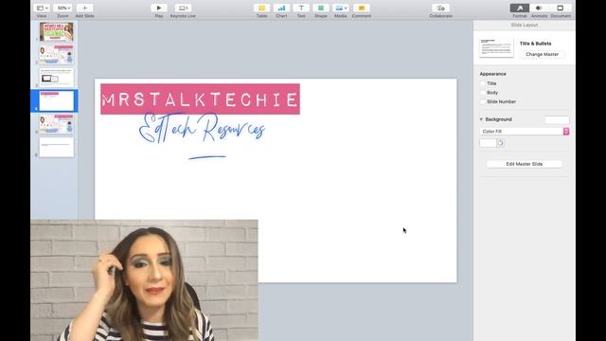This screenshot has width=606, height=341.
Task: Open the Media dropdown
Action: 341,9
